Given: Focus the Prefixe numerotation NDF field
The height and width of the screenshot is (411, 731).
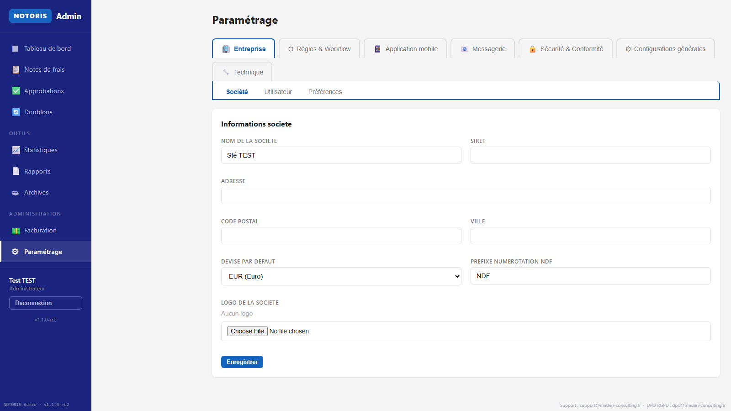Looking at the screenshot, I should [591, 276].
